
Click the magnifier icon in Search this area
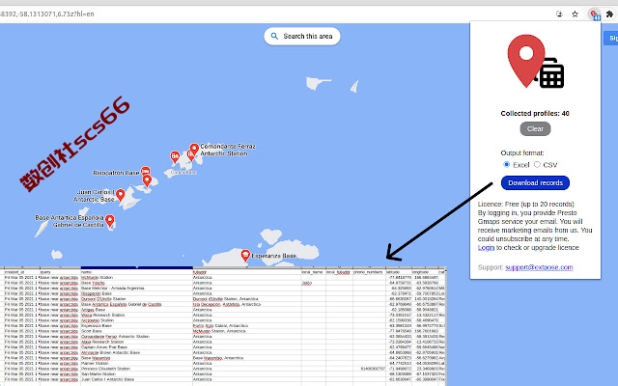pyautogui.click(x=274, y=37)
